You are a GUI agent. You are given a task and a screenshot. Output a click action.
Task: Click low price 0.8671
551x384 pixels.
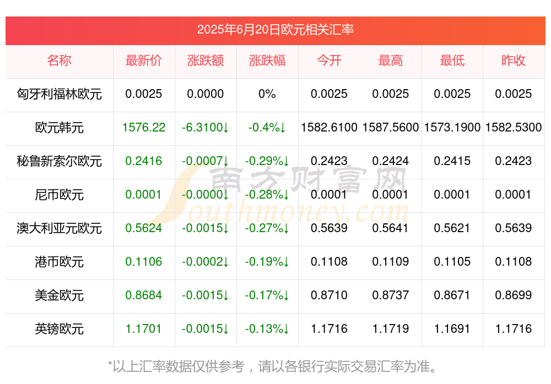(452, 295)
